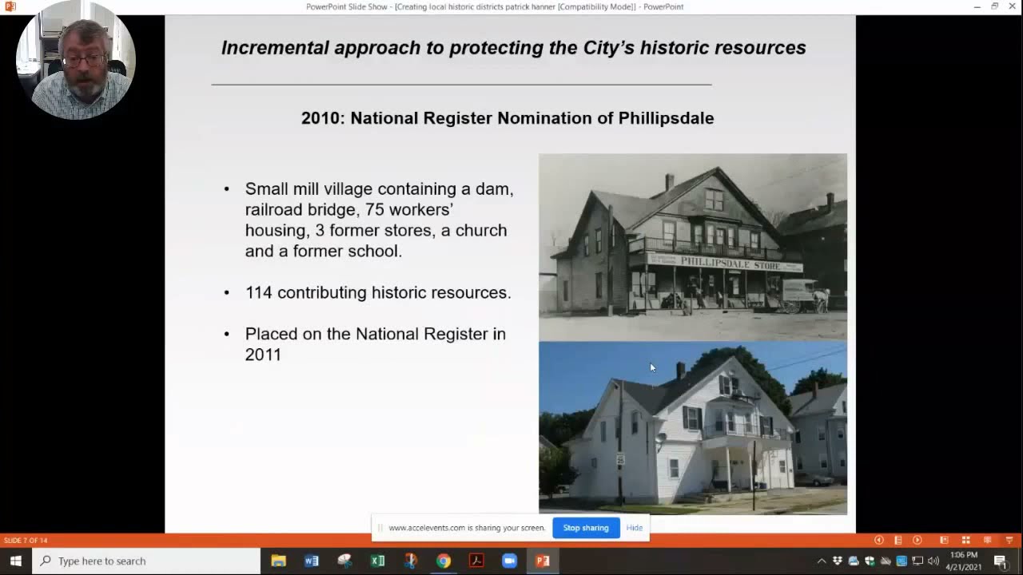Minimize the PowerPoint slide show window

(977, 6)
